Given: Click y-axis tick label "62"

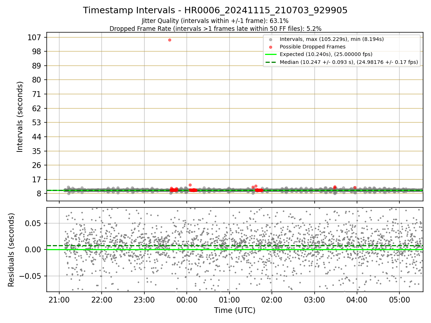Looking at the screenshot, I should (x=37, y=108).
